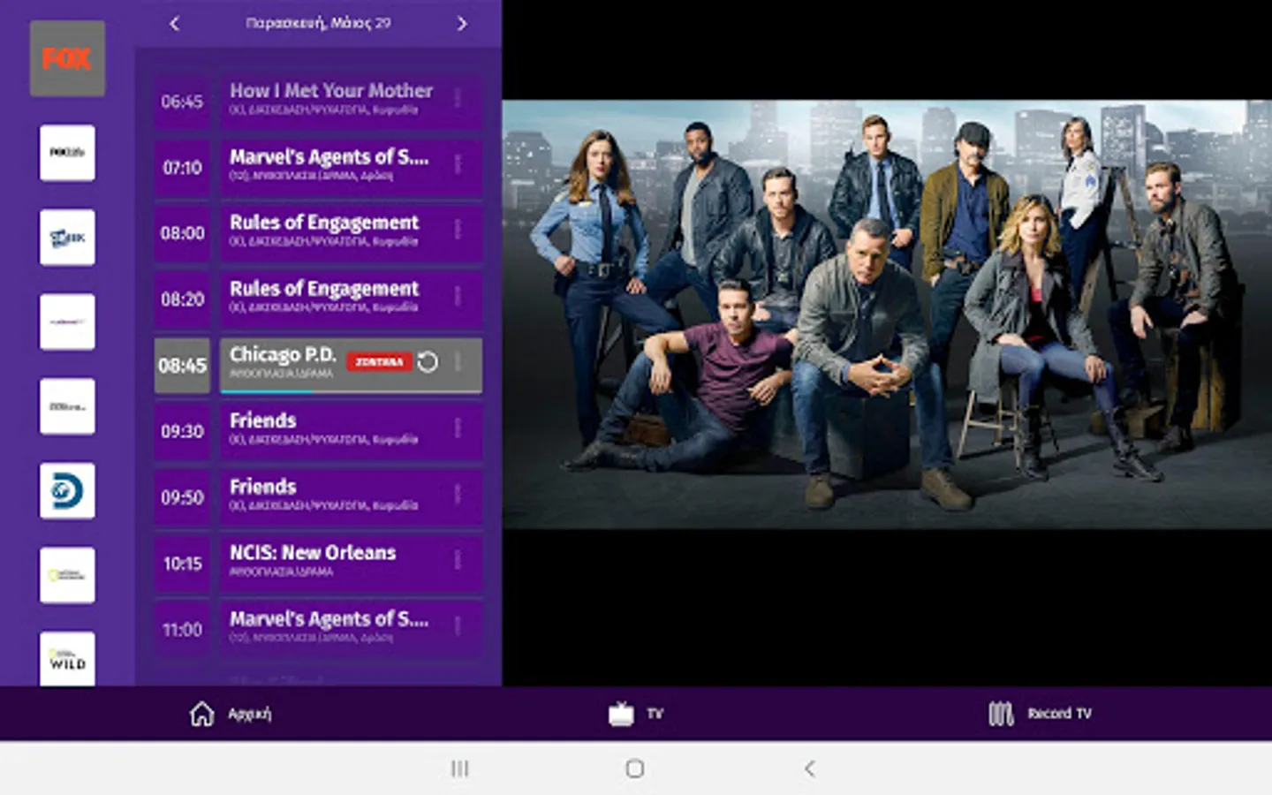
Task: Click the 08:00 time cell
Action: (182, 232)
